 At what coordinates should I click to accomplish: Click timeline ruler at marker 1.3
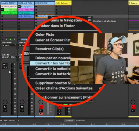pyautogui.click(x=18, y=124)
